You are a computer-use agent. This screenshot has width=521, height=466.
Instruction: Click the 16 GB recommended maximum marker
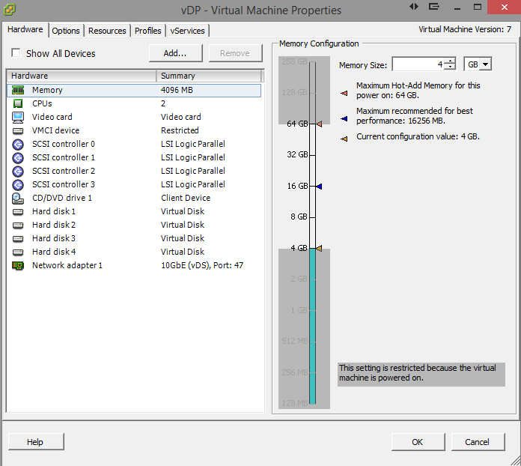[x=319, y=186]
